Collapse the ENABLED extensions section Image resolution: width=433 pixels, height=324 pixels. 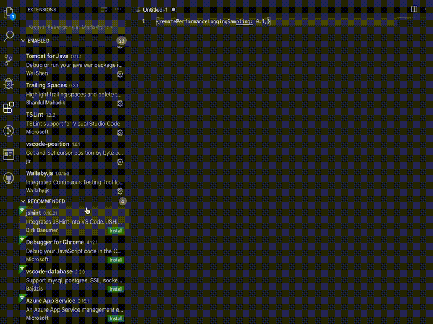click(x=23, y=41)
